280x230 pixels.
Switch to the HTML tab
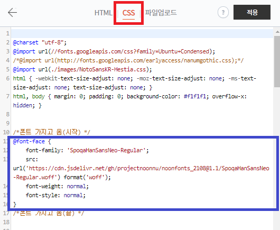pos(104,13)
